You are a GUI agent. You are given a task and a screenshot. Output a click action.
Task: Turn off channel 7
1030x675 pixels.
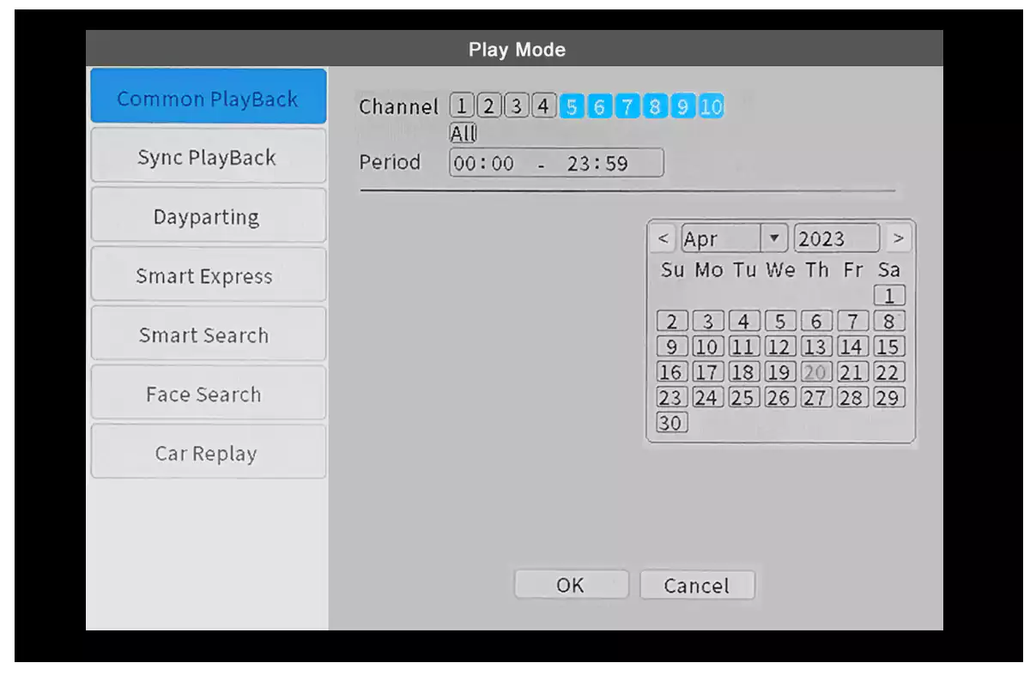pos(627,106)
